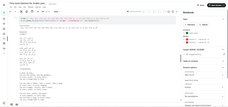Go to Home via compass icon
Image resolution: width=228 pixels, height=107 pixels.
pos(4,19)
